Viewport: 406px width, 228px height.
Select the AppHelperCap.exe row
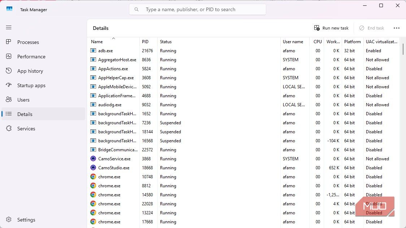point(244,78)
